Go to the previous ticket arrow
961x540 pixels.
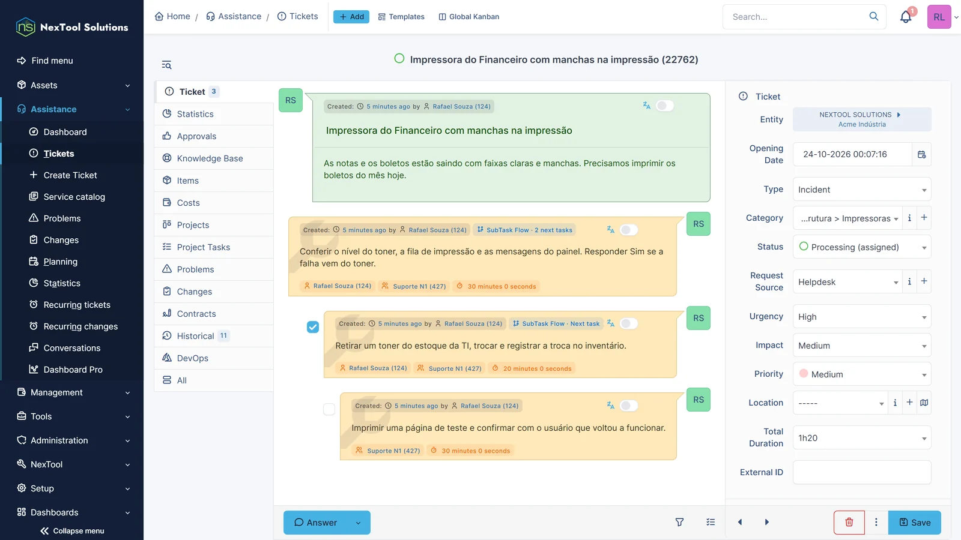(x=740, y=522)
